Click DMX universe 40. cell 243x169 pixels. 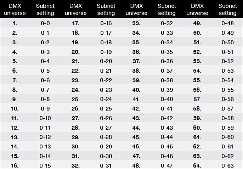click(x=136, y=90)
